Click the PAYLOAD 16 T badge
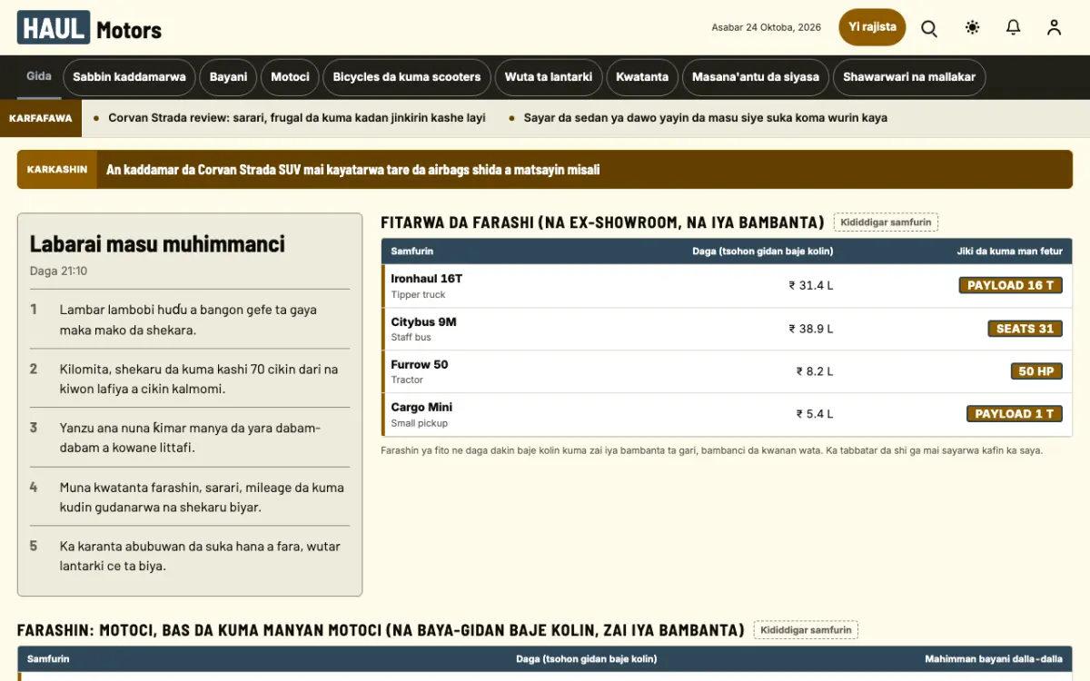 [1010, 285]
